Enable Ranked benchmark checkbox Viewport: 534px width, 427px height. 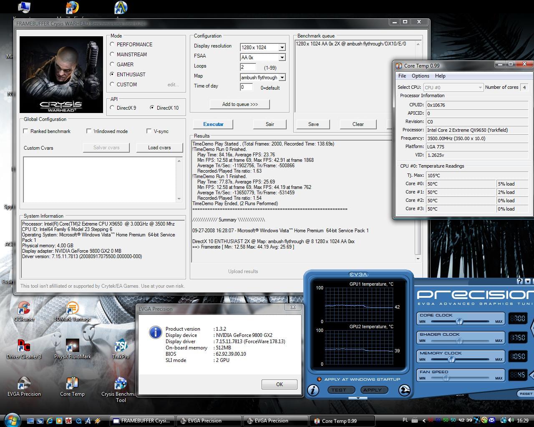(x=26, y=131)
